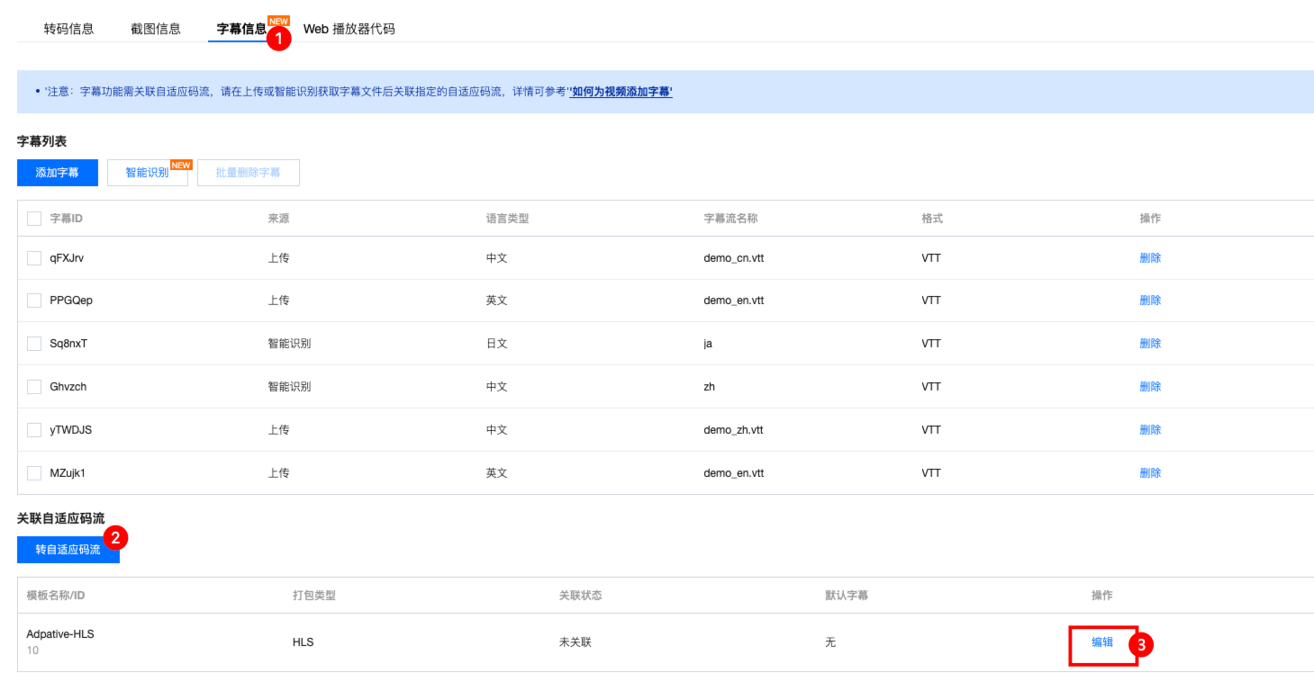Click the 转自适应码流 button

coord(68,550)
